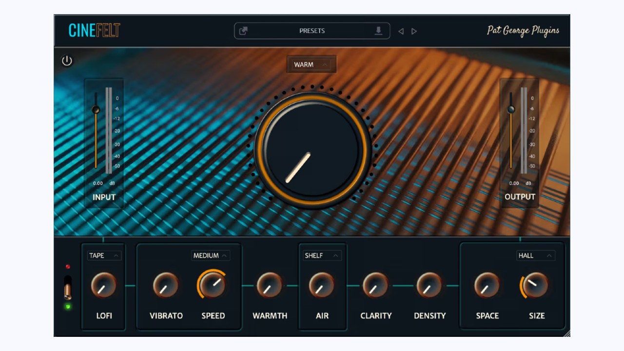Open the HALL reverb type dropdown

coord(536,255)
